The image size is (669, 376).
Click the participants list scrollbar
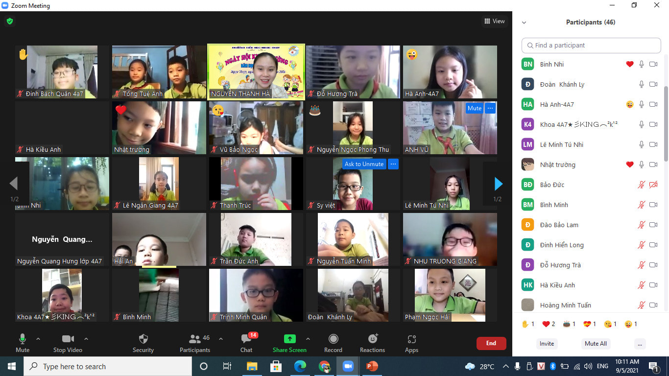(x=666, y=122)
